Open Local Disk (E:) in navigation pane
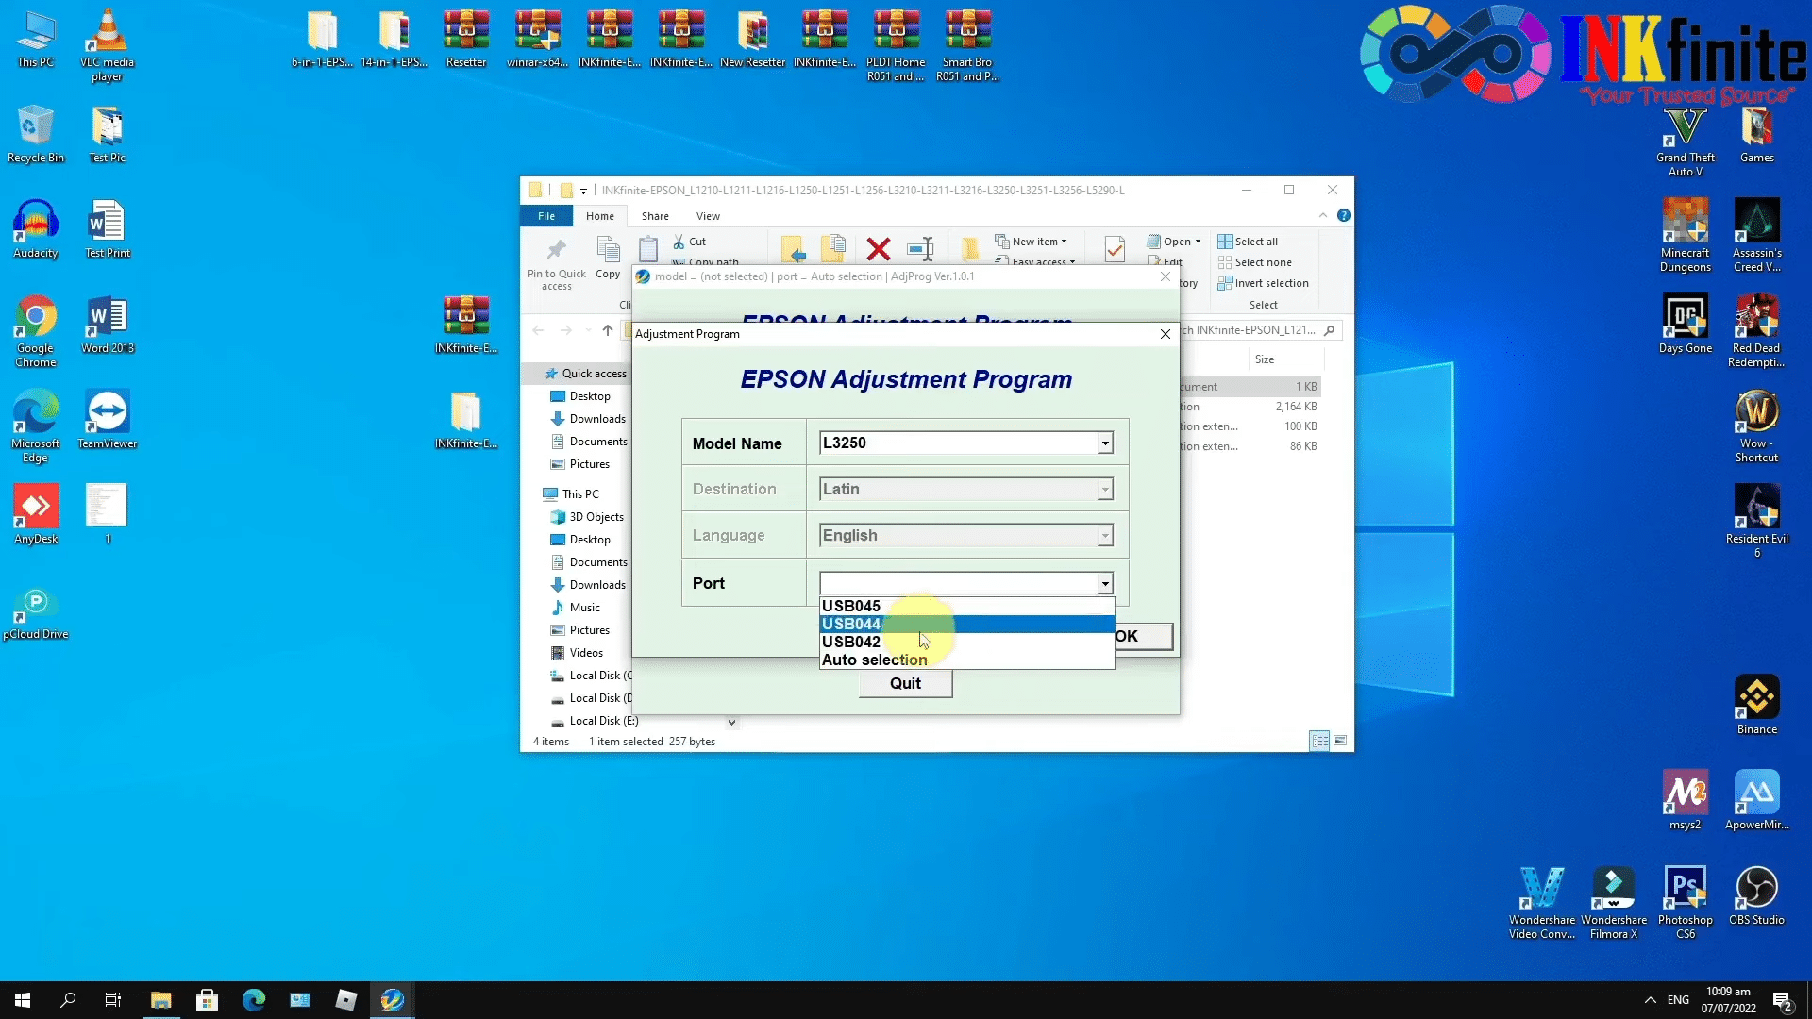This screenshot has height=1019, width=1812. click(595, 721)
